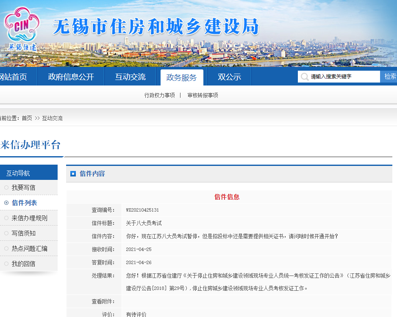This screenshot has width=397, height=317.
Task: Click the search keyword input field
Action: (344, 77)
